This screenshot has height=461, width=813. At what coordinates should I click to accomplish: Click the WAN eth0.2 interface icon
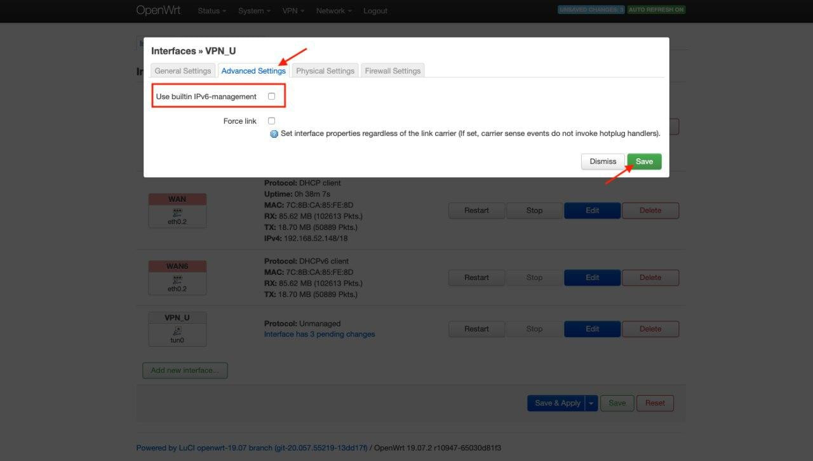pos(177,211)
